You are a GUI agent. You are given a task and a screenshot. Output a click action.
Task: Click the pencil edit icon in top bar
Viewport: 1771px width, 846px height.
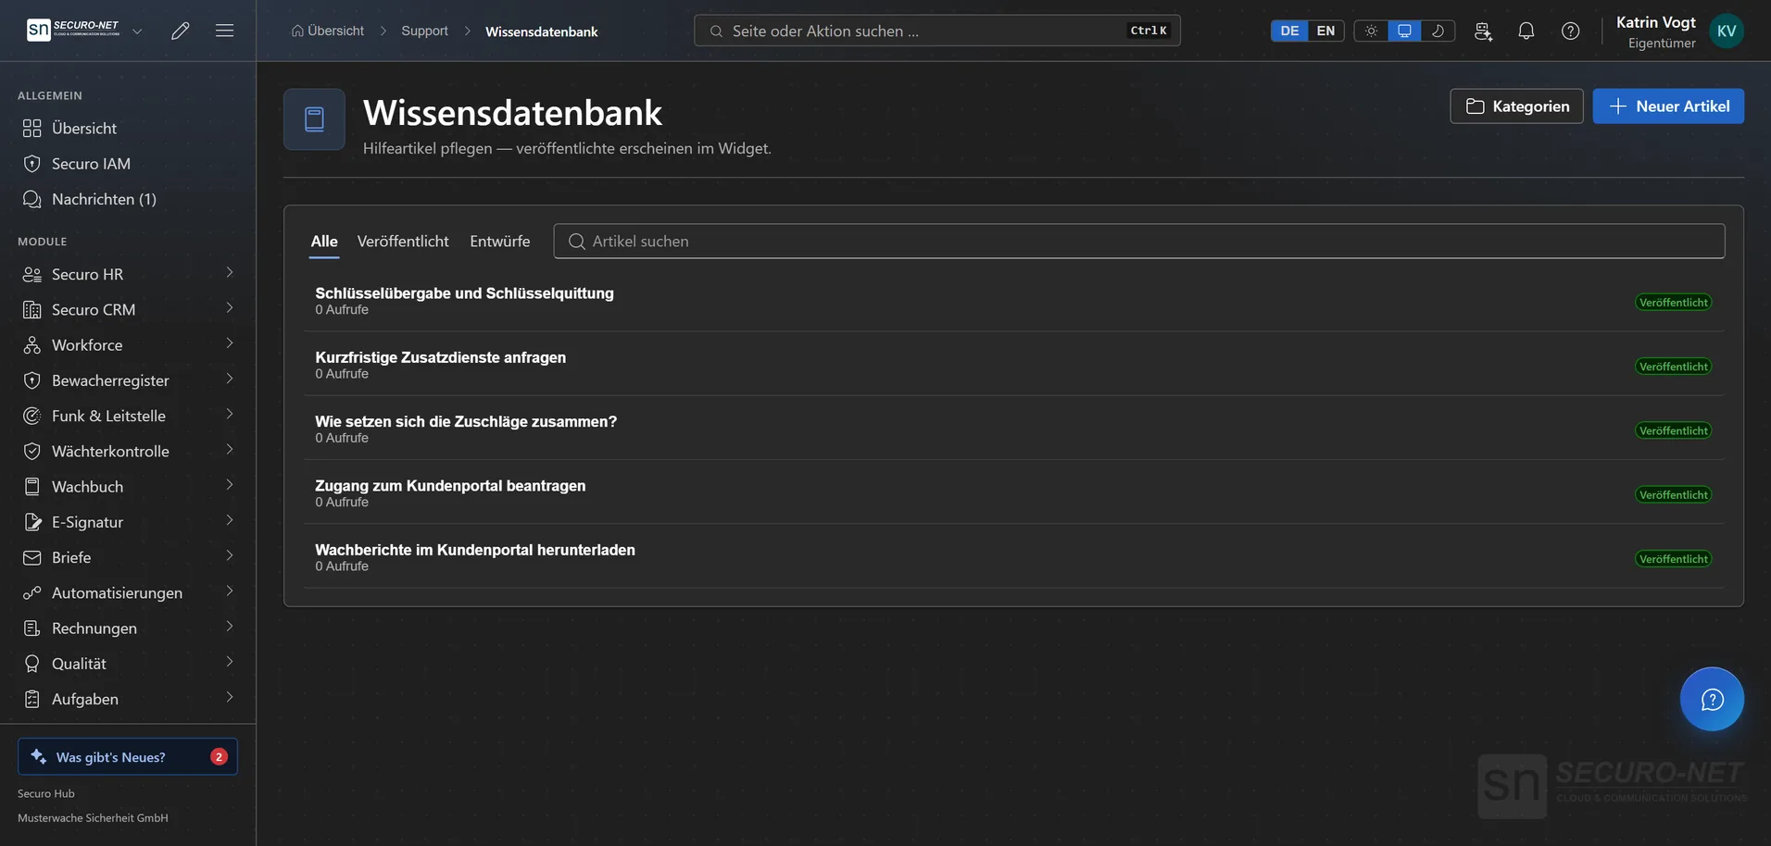tap(181, 31)
